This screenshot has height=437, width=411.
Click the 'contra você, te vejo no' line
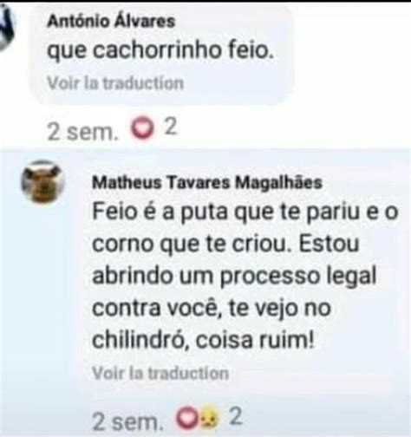tap(212, 308)
